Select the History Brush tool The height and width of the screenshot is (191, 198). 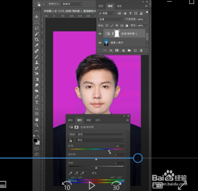[36, 68]
